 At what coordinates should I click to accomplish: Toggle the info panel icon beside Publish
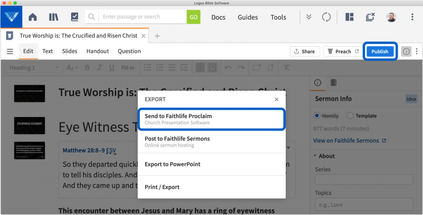406,51
